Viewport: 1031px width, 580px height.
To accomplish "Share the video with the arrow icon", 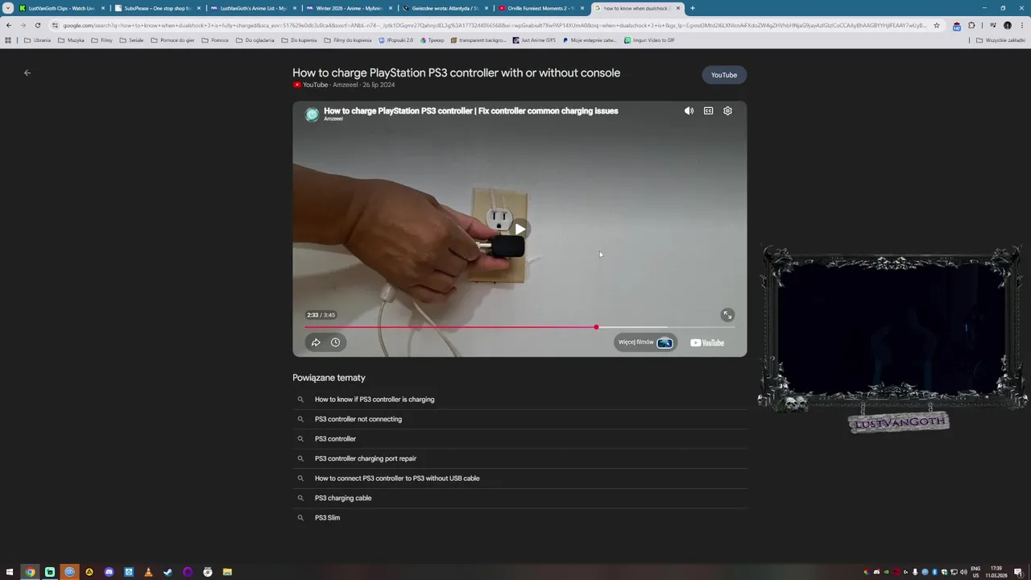I will (x=316, y=342).
